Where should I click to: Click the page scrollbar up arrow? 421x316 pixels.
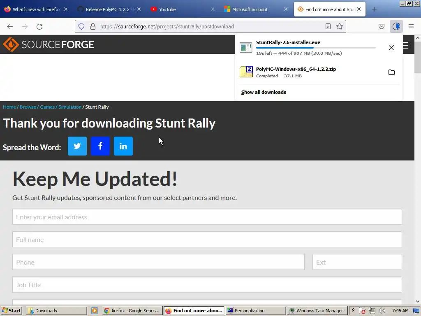418,38
